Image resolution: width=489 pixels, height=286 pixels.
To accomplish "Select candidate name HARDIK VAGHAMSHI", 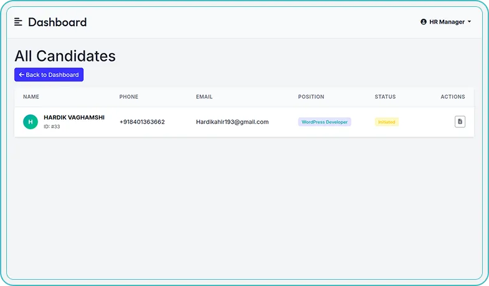I will [x=74, y=118].
